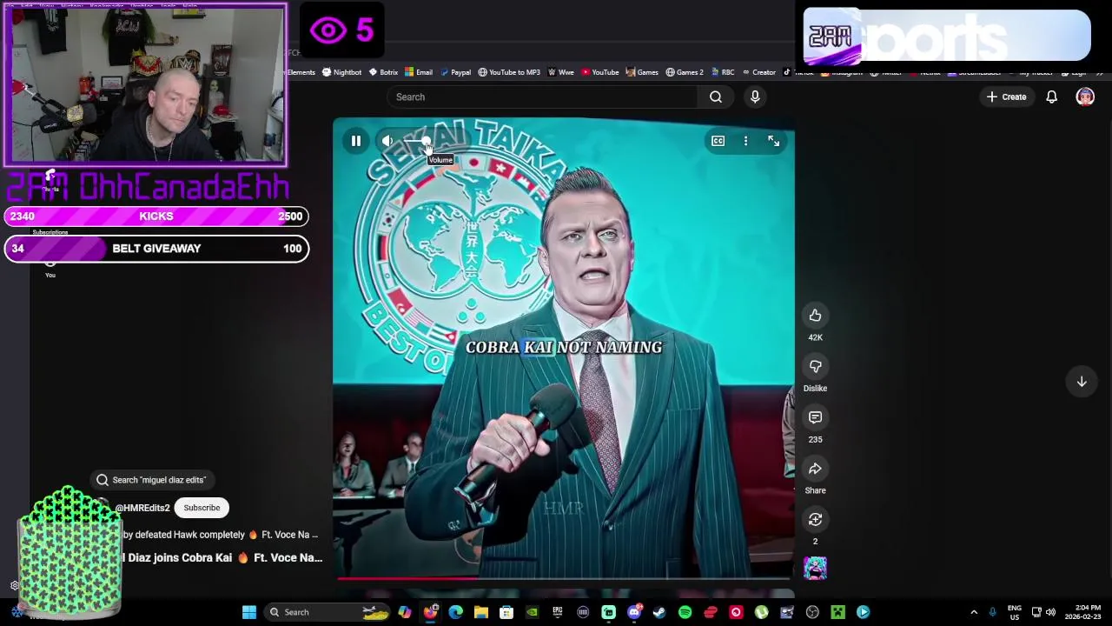Adjust the volume slider handle
This screenshot has width=1112, height=626.
(426, 141)
